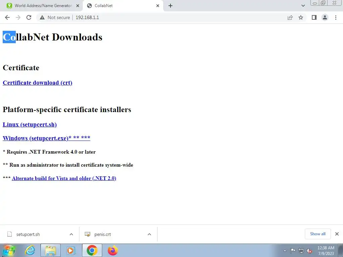
Task: Open the Chrome three-dot menu
Action: [336, 17]
